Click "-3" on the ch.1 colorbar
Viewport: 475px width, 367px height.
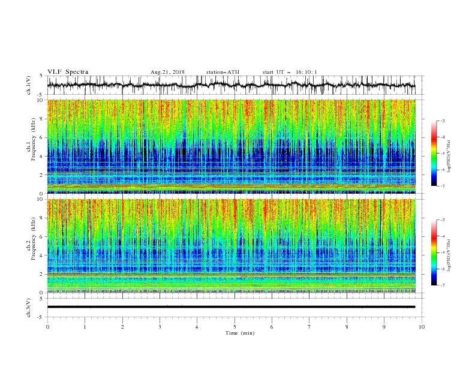pos(443,121)
